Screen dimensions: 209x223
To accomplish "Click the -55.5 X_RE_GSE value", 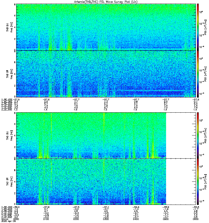I will click(x=196, y=207).
